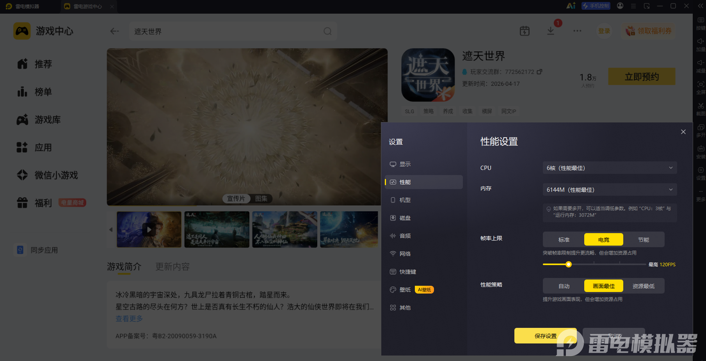The width and height of the screenshot is (706, 361).
Task: Select the 标准 frame rate option
Action: 564,240
